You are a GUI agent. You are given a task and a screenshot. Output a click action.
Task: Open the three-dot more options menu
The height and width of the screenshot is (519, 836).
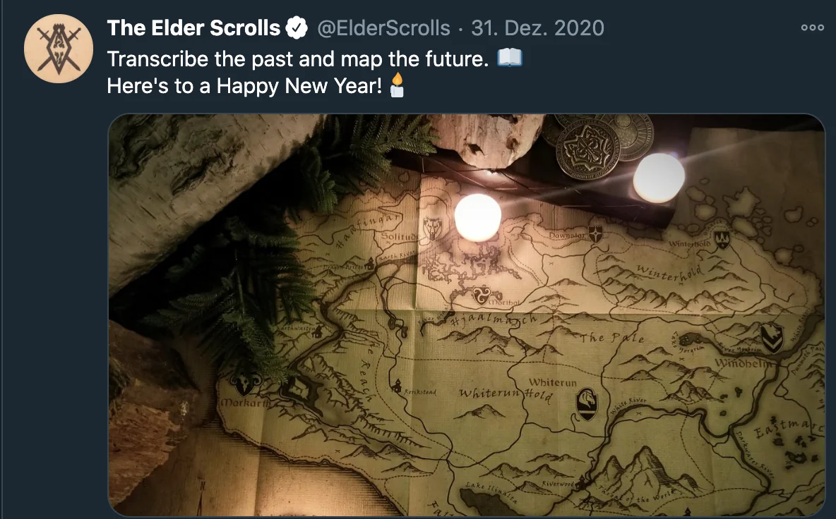pyautogui.click(x=813, y=28)
